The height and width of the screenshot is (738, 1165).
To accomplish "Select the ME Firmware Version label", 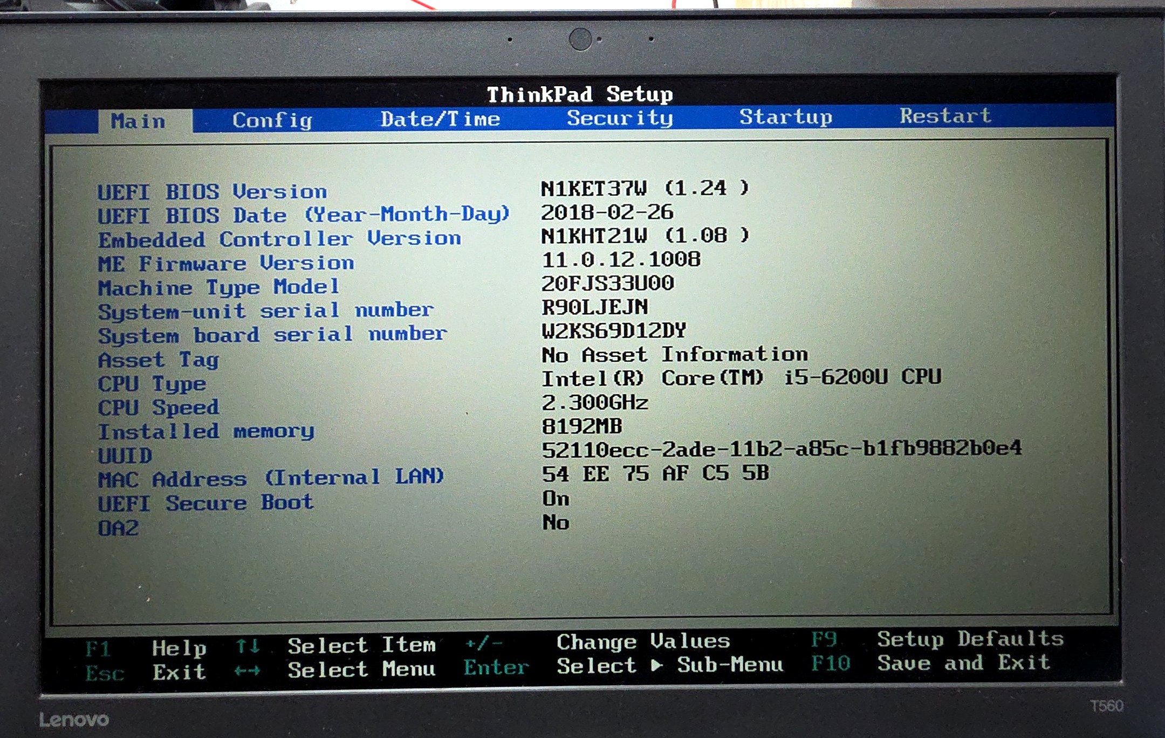I will tap(226, 264).
